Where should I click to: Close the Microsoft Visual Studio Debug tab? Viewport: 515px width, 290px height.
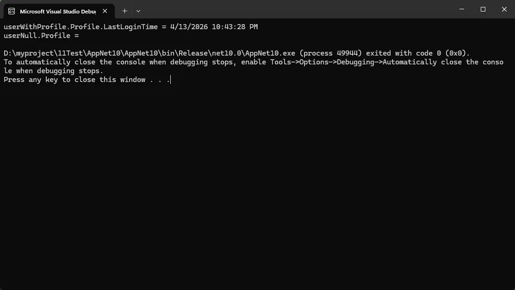coord(105,11)
